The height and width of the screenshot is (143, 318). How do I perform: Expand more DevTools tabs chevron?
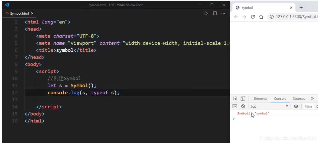312,98
